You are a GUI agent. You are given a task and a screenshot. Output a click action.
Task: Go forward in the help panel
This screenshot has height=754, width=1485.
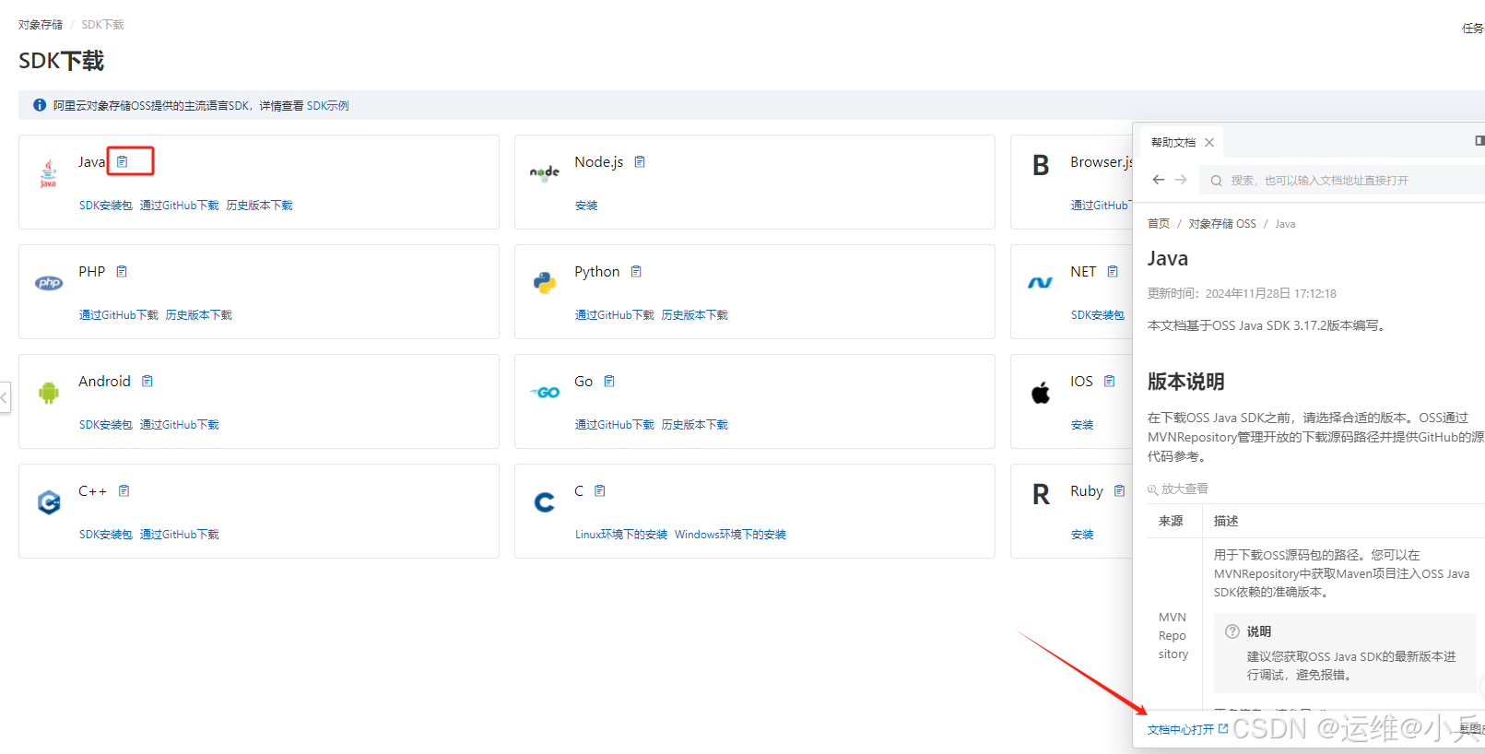point(1181,180)
